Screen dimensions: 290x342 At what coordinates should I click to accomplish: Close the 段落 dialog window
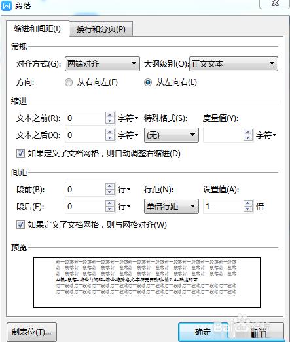(274, 3)
